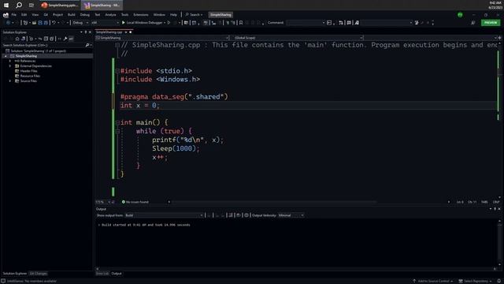The image size is (504, 284).
Task: Click the split editor icon at top right
Action: (499, 38)
